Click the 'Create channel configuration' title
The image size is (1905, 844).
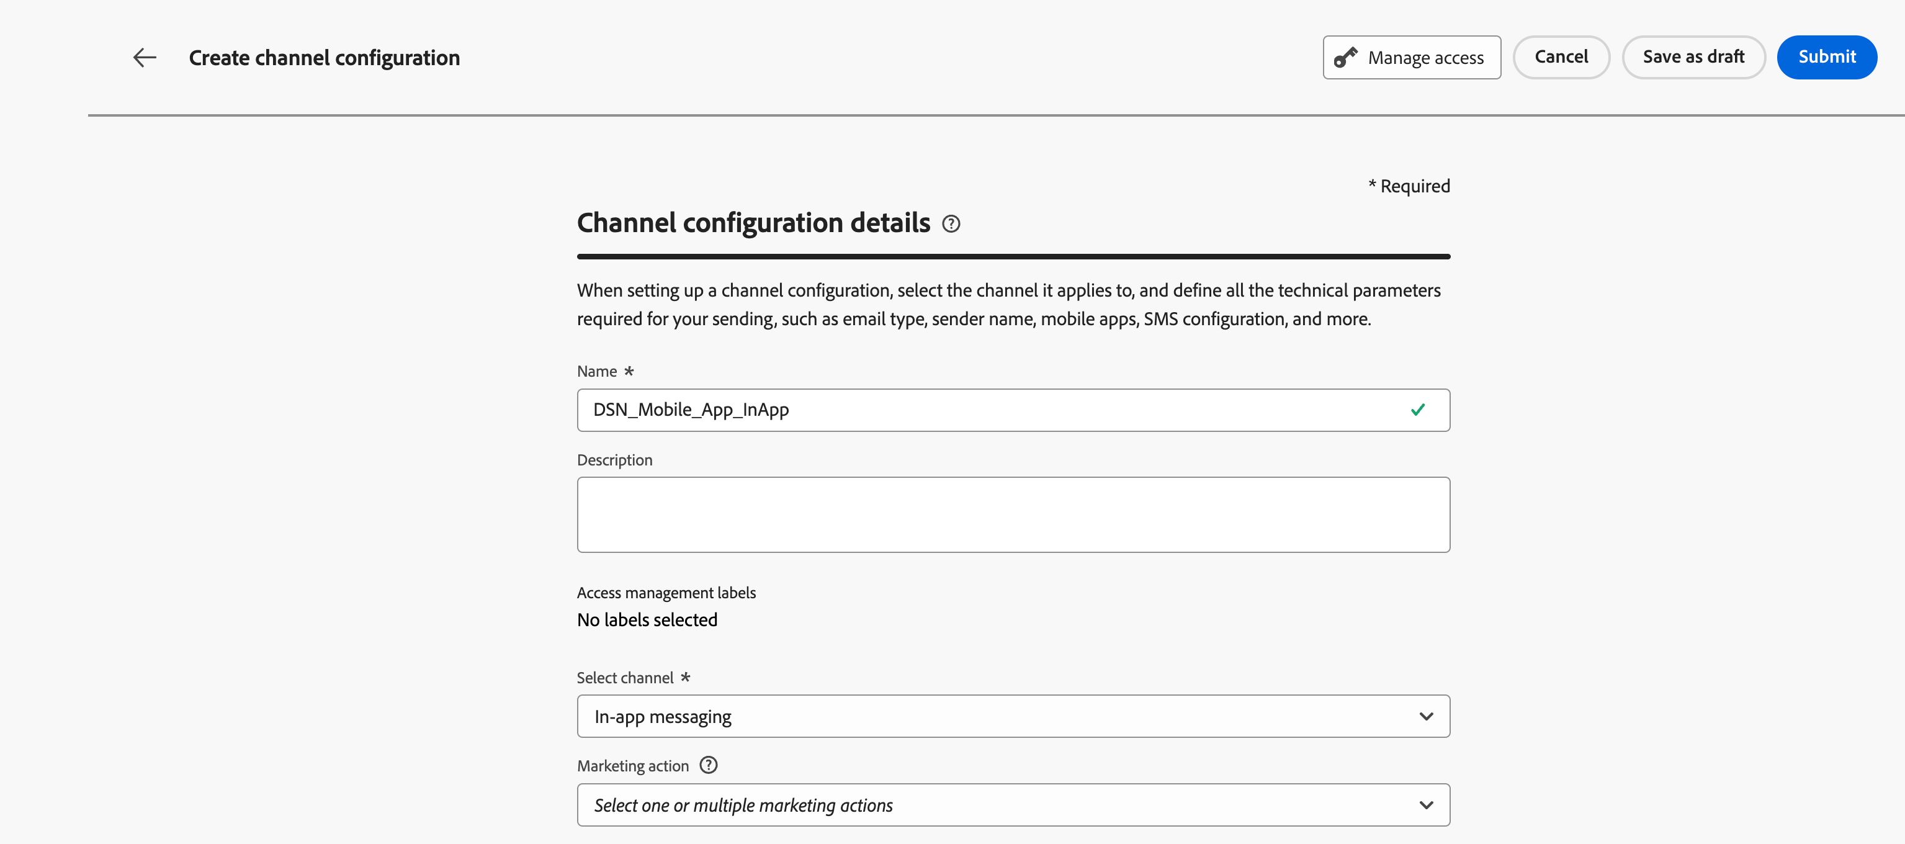point(324,58)
